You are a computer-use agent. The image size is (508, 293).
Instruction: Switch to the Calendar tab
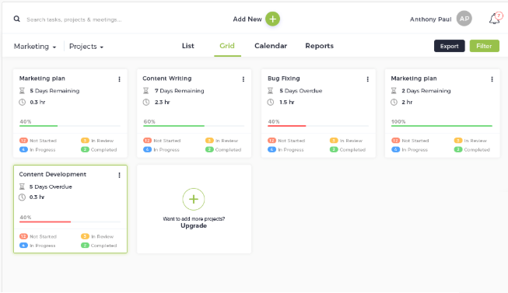coord(271,46)
